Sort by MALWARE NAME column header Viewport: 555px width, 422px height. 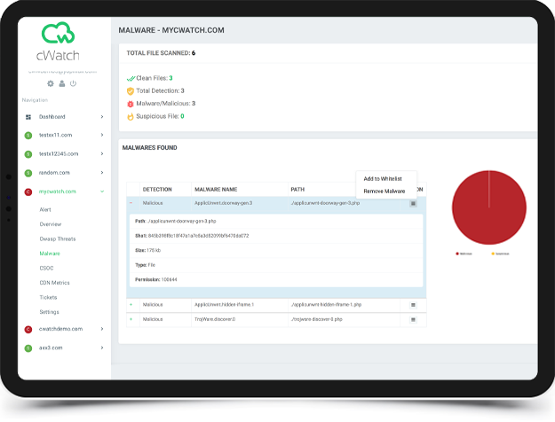pos(216,190)
